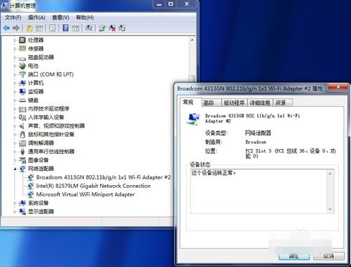Click the device status box scroll up arrow
The image size is (351, 267).
[x=330, y=174]
